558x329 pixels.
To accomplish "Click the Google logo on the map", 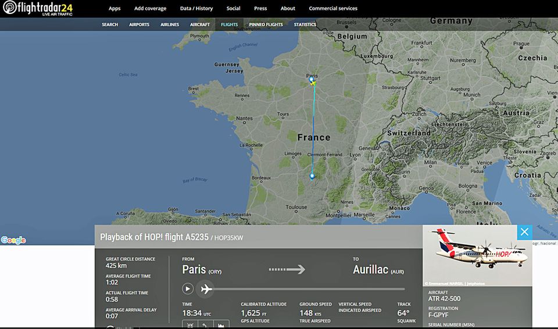I will click(13, 240).
